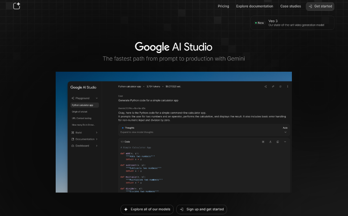Click the share icon in preview header

pyautogui.click(x=265, y=86)
